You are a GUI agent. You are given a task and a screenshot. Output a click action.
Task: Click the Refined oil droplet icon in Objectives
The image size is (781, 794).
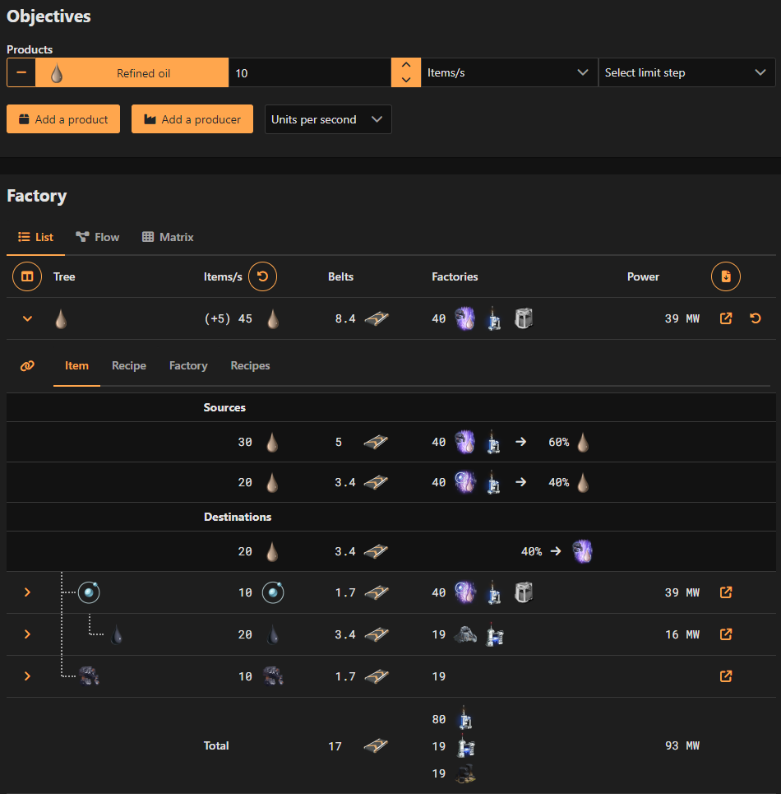click(57, 72)
